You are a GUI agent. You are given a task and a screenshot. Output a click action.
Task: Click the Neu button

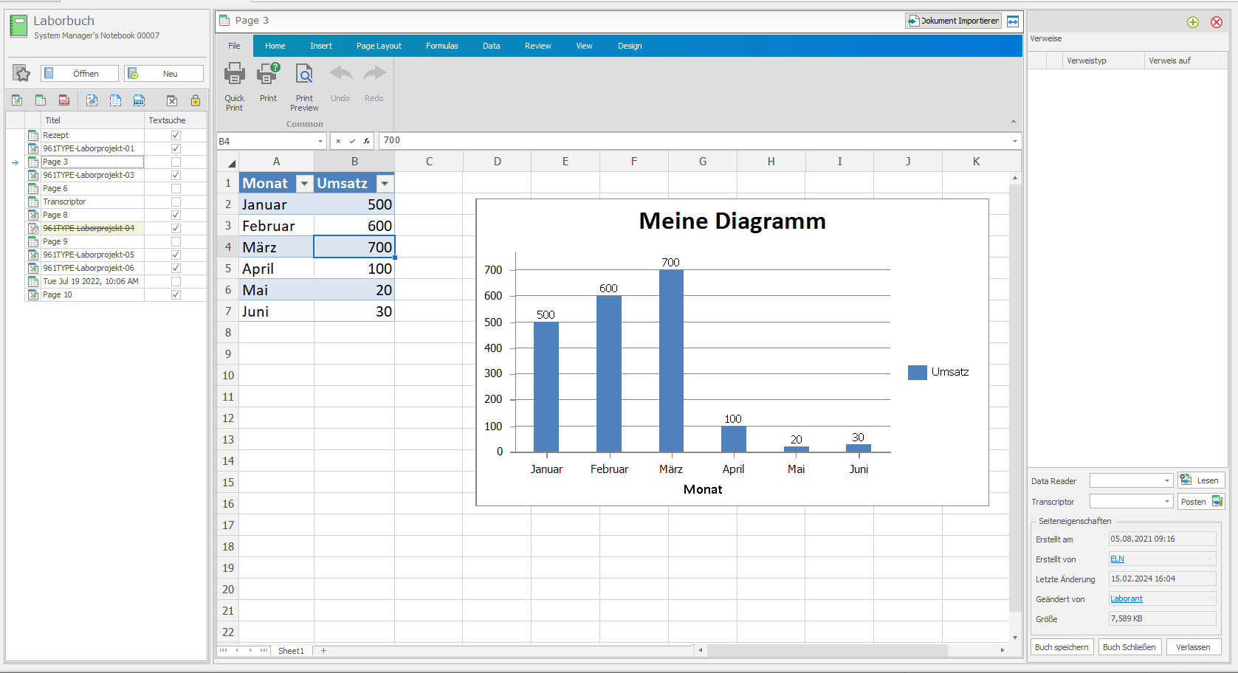pyautogui.click(x=164, y=73)
